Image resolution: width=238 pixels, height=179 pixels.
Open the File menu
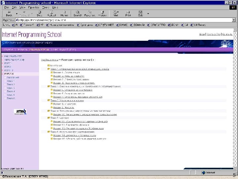[7, 7]
